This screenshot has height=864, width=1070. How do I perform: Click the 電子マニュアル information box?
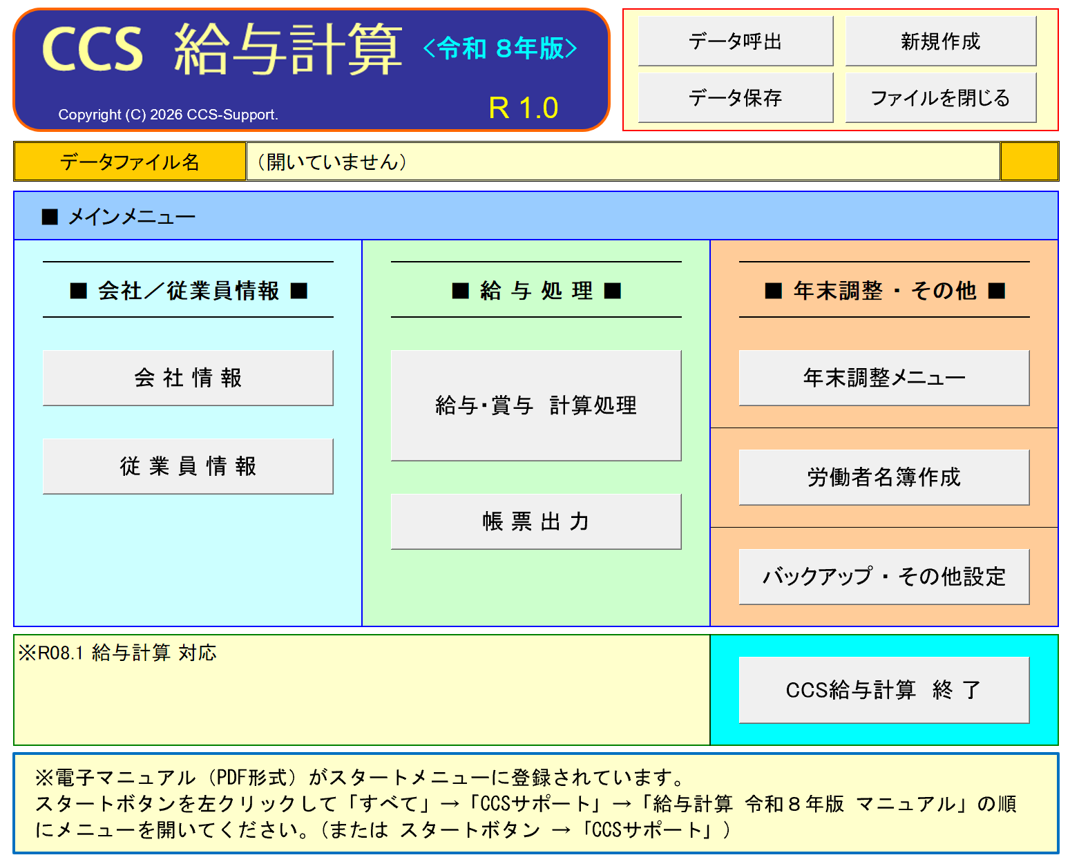click(x=535, y=803)
